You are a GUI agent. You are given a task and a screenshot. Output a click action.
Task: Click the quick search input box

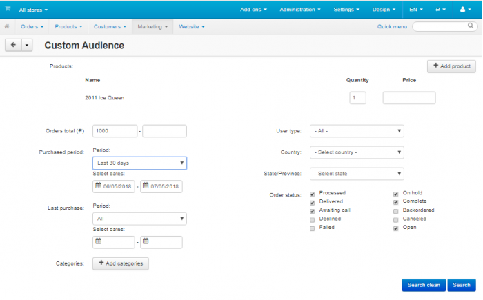[445, 26]
